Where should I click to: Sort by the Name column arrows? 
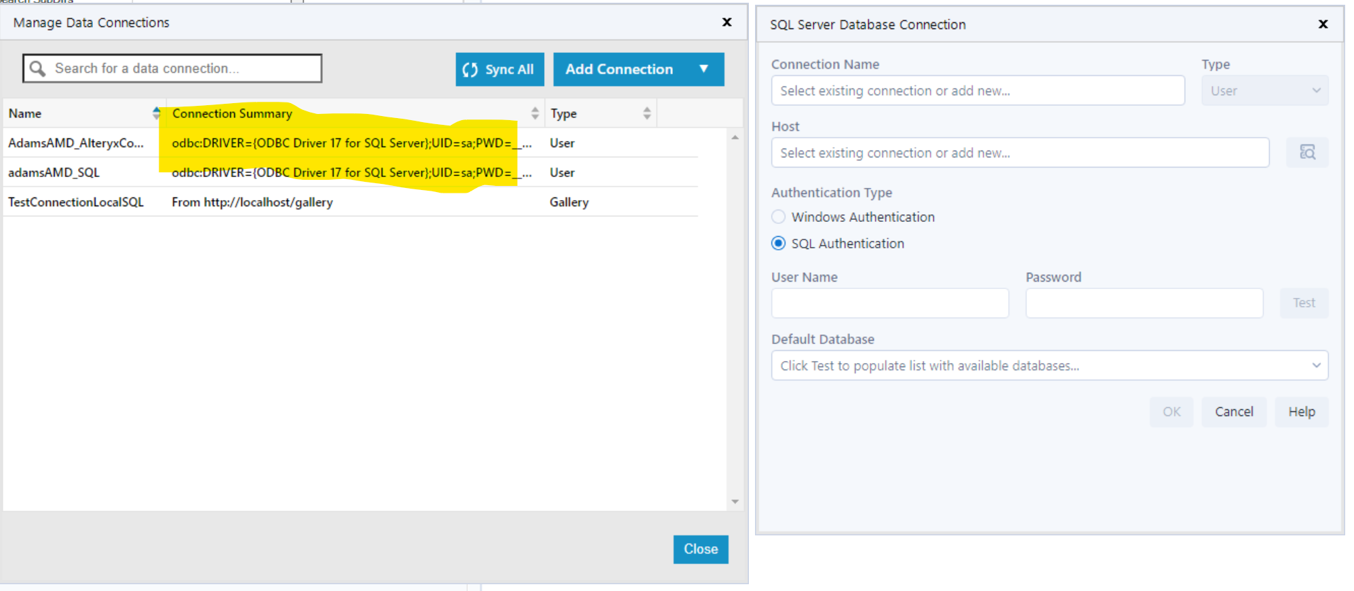click(x=157, y=113)
